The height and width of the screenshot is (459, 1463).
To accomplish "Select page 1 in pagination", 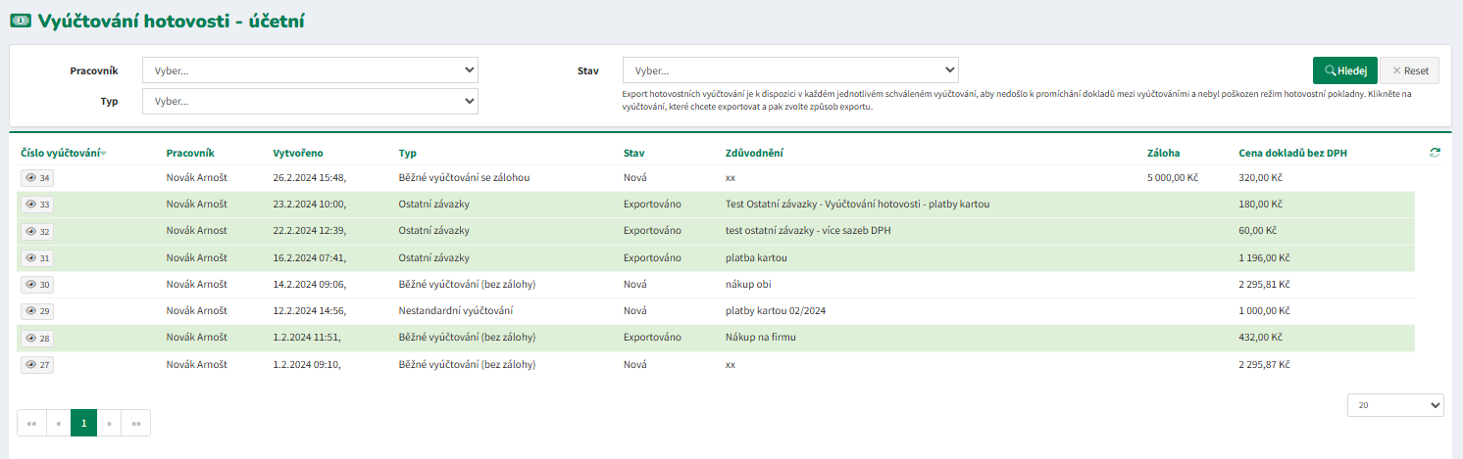I will [83, 423].
